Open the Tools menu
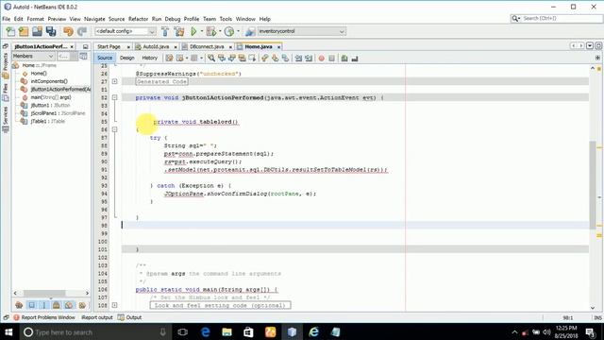The height and width of the screenshot is (340, 604). click(x=226, y=19)
